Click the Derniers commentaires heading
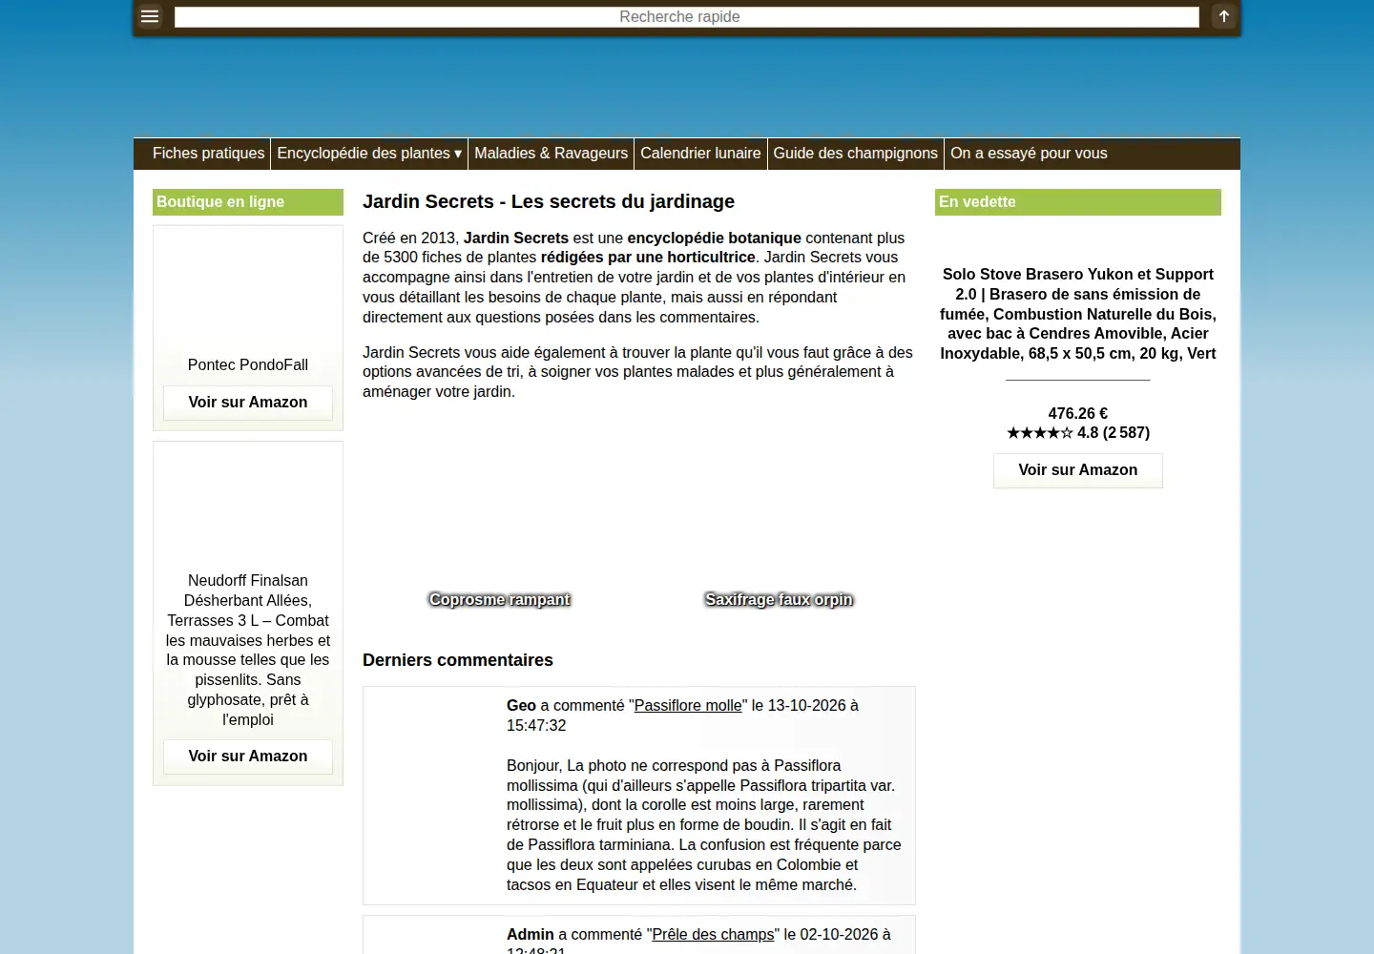 point(458,660)
